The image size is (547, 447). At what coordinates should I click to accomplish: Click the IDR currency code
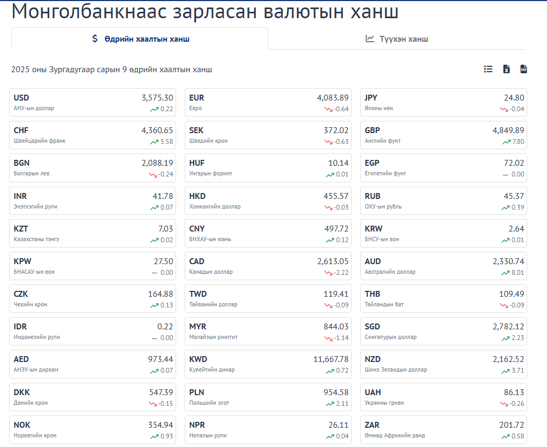20,327
